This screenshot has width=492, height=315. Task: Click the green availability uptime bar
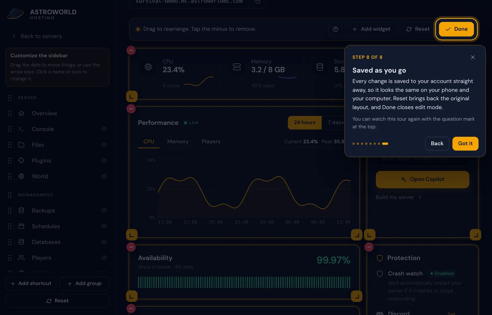[244, 282]
